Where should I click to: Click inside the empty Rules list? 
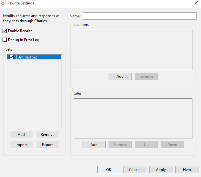coord(133,118)
